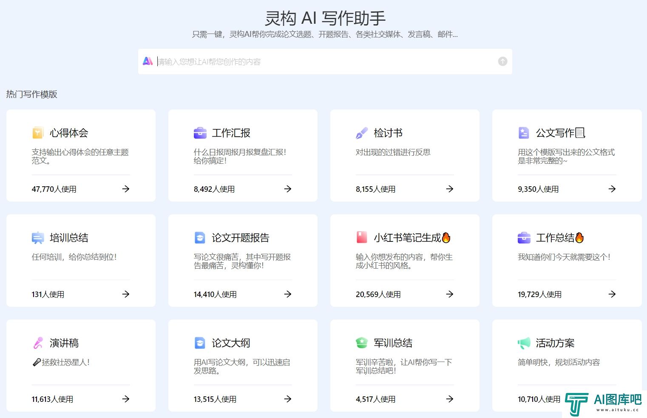Open 工作总结 via its arrow

click(x=612, y=294)
